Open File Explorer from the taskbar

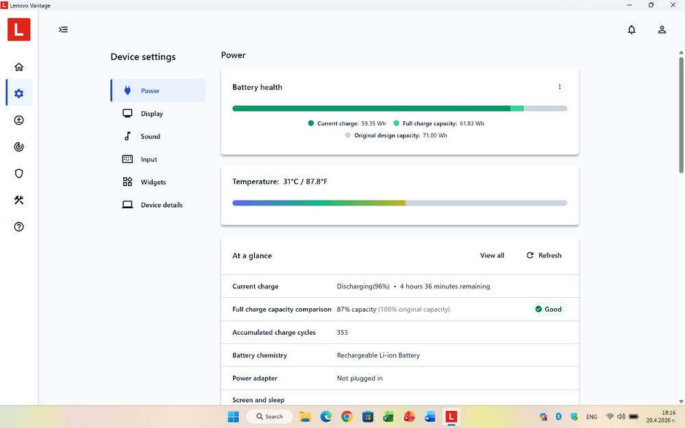point(305,416)
